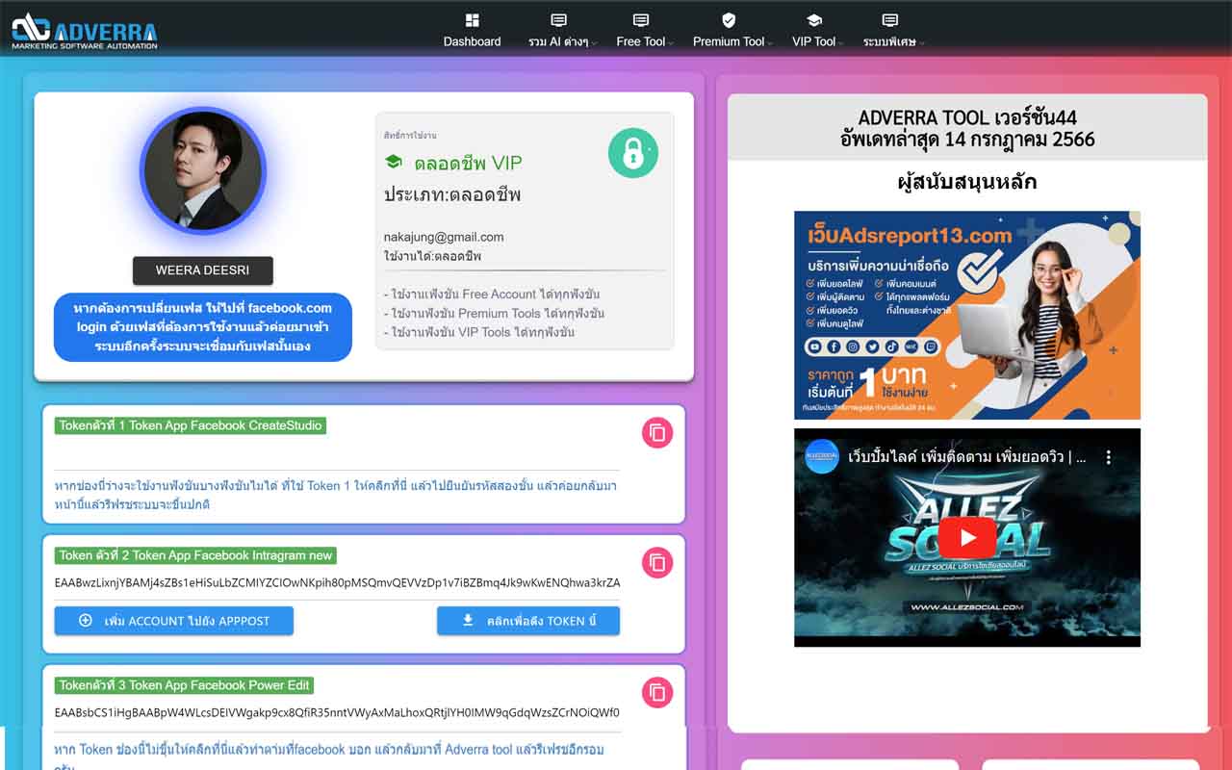Play the Allez Social YouTube video
This screenshot has height=770, width=1232.
[967, 538]
